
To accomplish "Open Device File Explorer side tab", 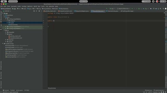I will (166, 82).
